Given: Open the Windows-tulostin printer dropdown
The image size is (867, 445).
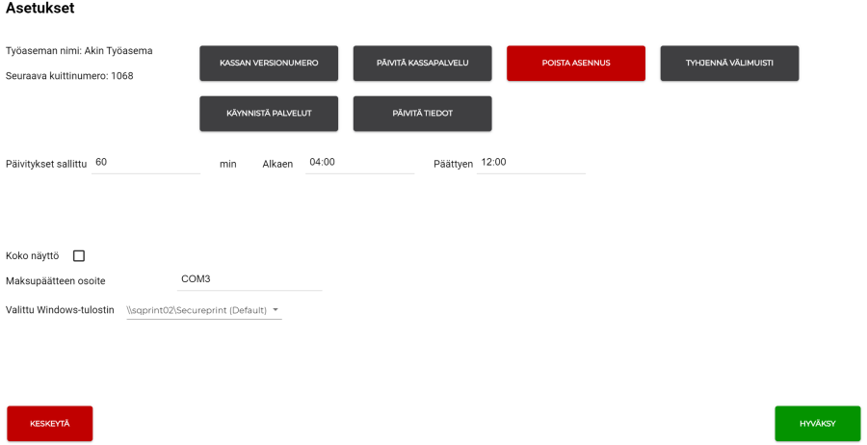Looking at the screenshot, I should (202, 310).
